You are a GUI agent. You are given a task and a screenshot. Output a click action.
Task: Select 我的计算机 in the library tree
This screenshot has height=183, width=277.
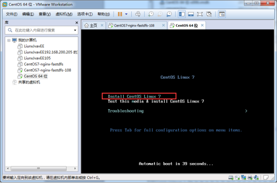[x=28, y=40]
